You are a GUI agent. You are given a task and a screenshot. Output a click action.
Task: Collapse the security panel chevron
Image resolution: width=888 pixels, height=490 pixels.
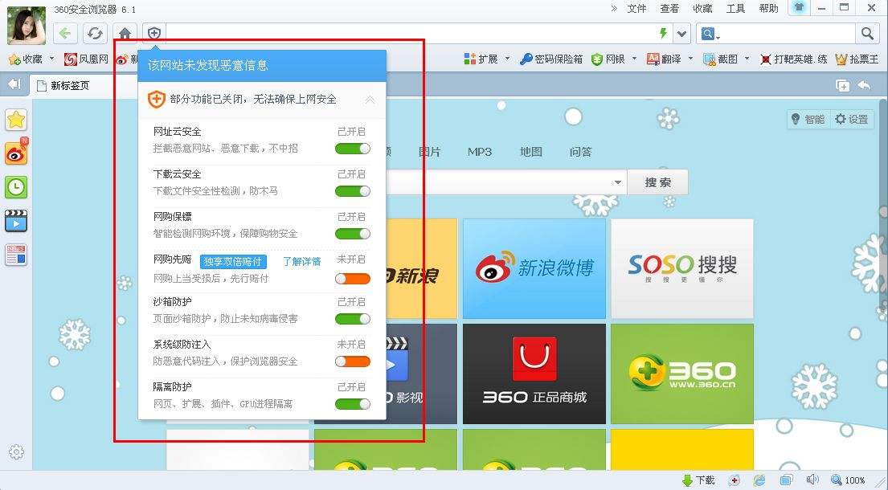[370, 100]
